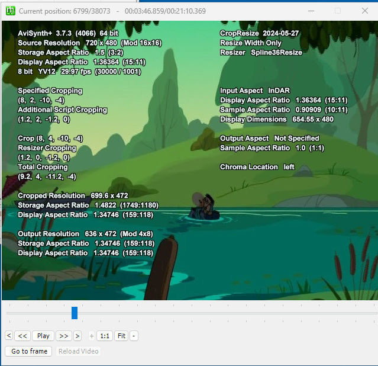Click the 'Resizer Cropping' overlay label

47,148
